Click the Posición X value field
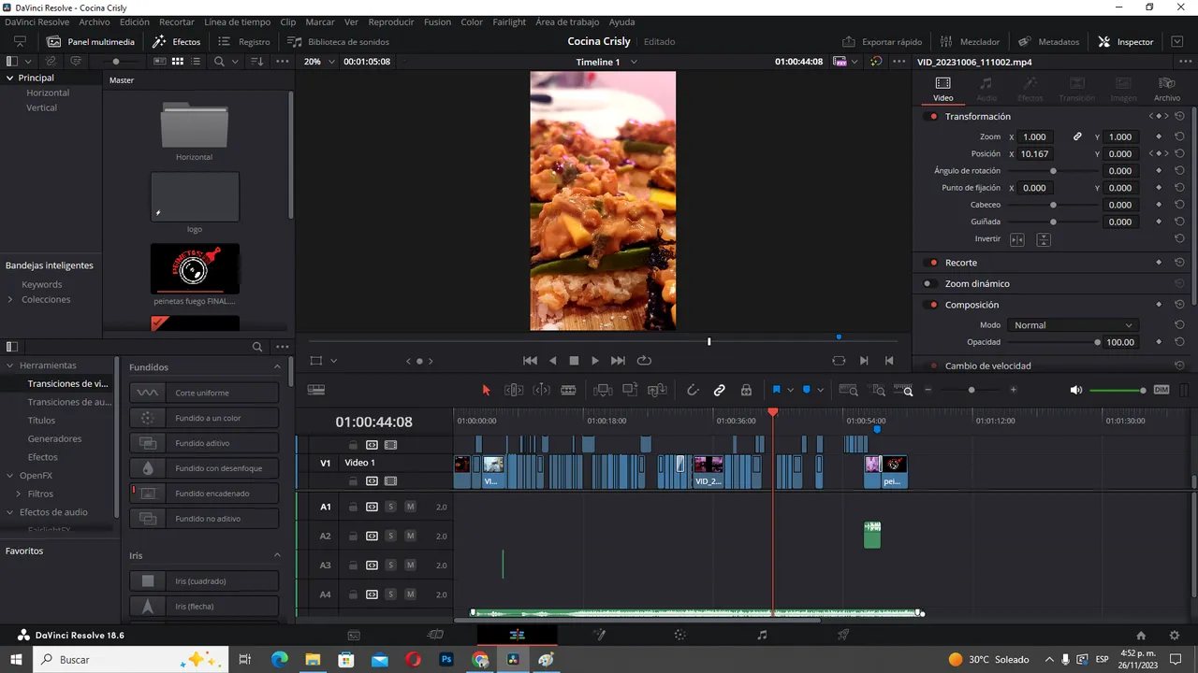1198x673 pixels. [x=1036, y=154]
